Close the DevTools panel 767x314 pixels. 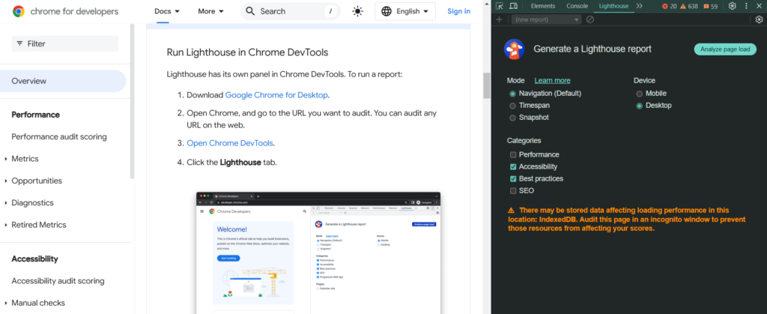pyautogui.click(x=759, y=6)
